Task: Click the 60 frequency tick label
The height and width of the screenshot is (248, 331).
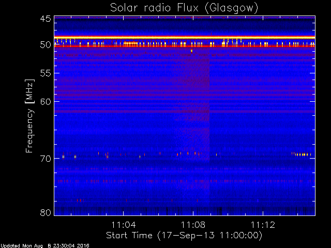Action: [x=46, y=102]
